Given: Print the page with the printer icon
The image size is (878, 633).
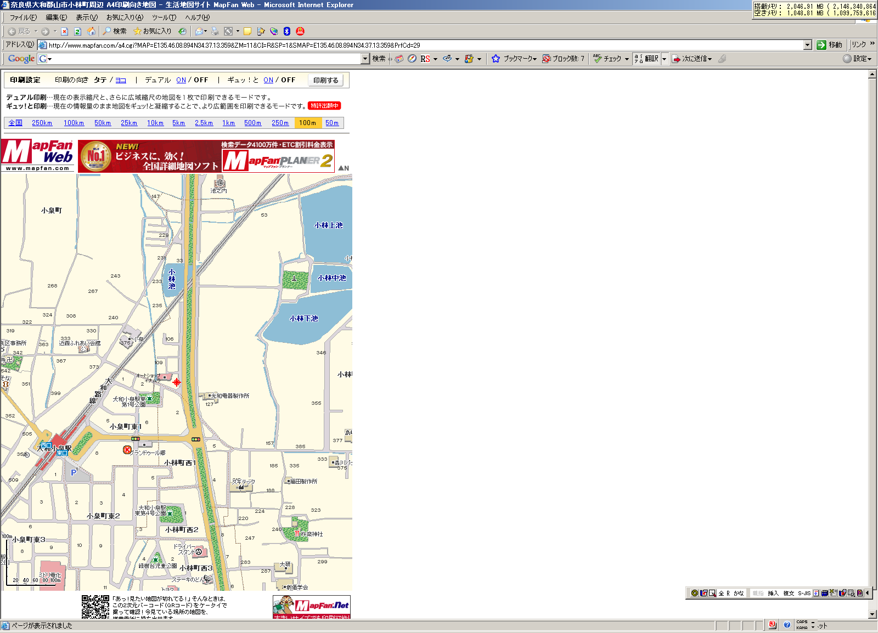Looking at the screenshot, I should click(x=215, y=31).
